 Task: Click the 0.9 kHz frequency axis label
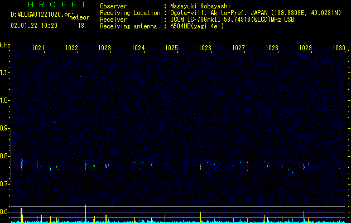pyautogui.click(x=4, y=128)
